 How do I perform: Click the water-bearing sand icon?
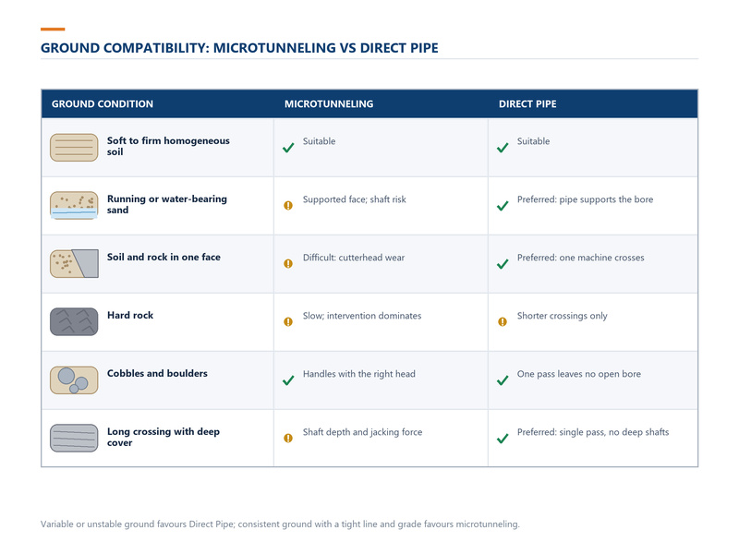click(74, 205)
